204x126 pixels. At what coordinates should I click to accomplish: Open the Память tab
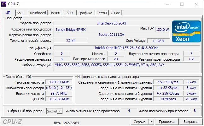(55, 13)
